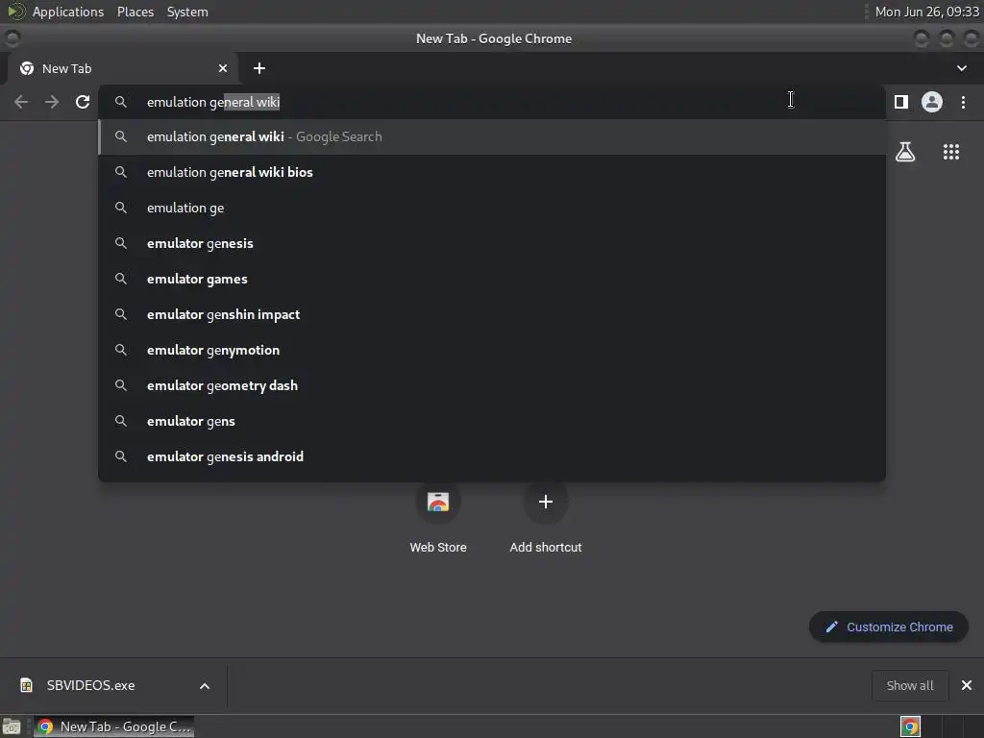Choose suggestion 'emulator games'
This screenshot has height=738, width=984.
click(x=492, y=279)
